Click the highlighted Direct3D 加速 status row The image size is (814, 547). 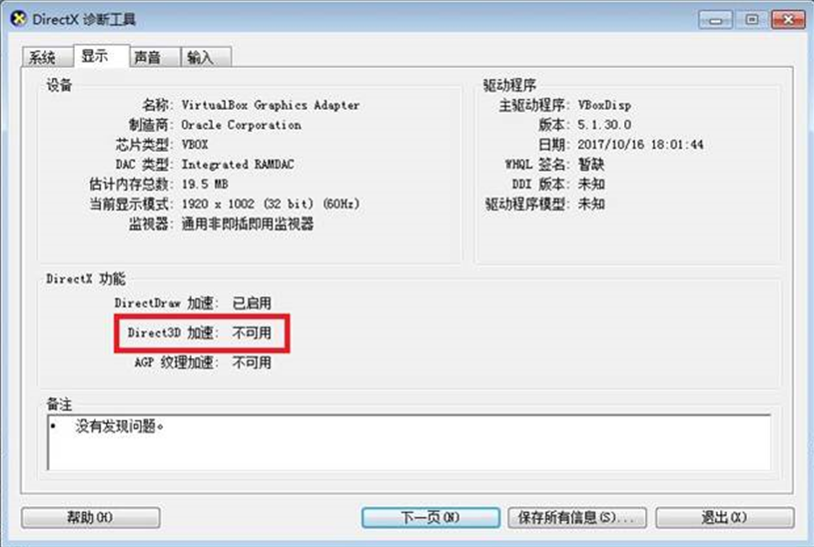[202, 333]
